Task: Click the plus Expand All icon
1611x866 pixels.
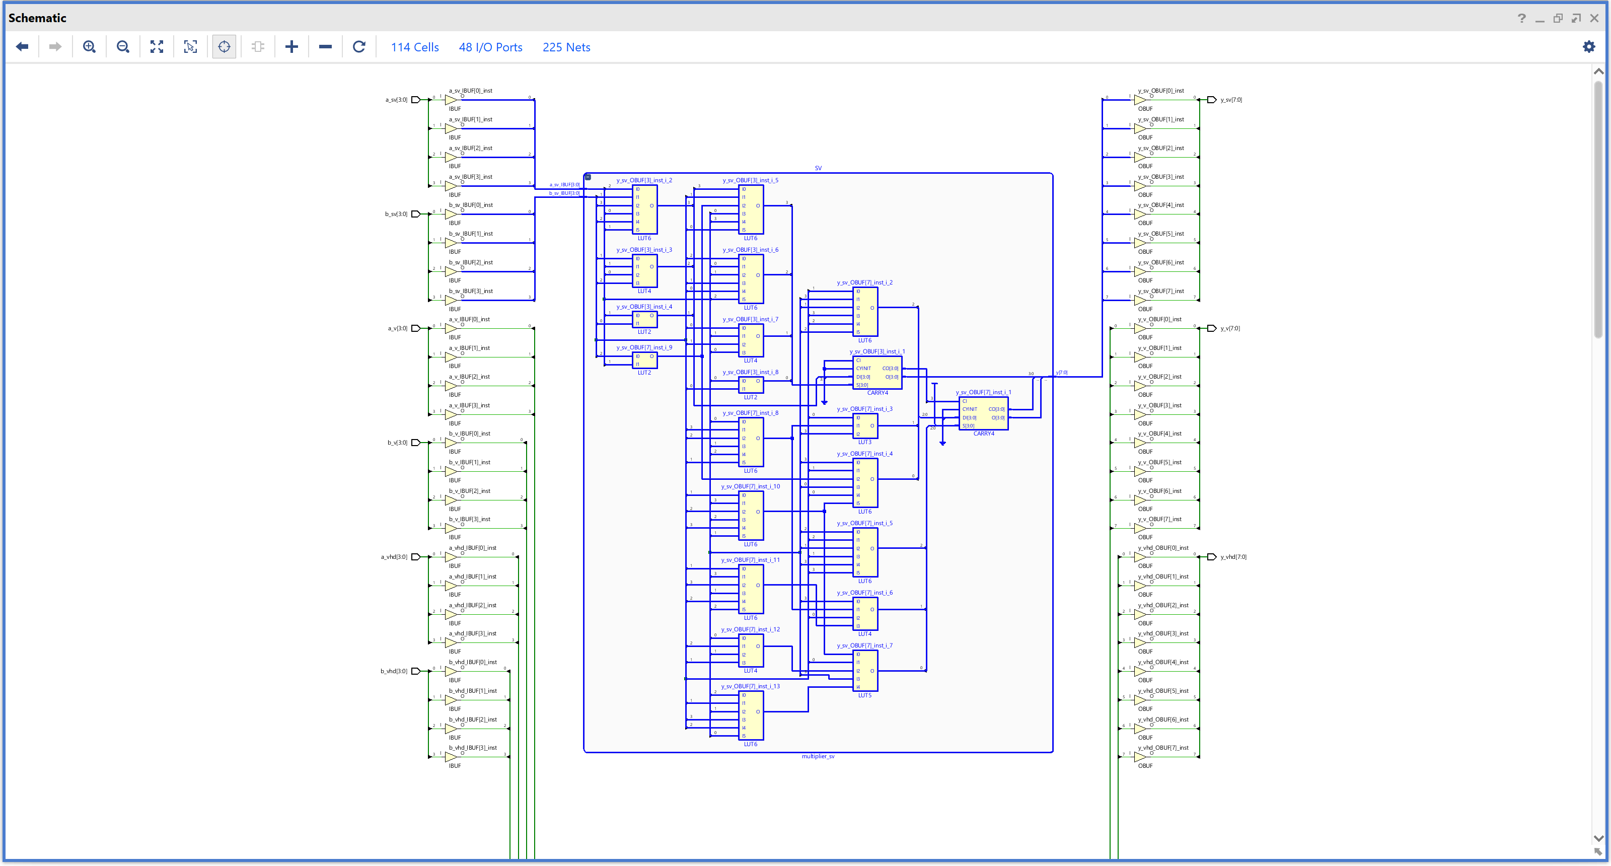Action: [291, 47]
